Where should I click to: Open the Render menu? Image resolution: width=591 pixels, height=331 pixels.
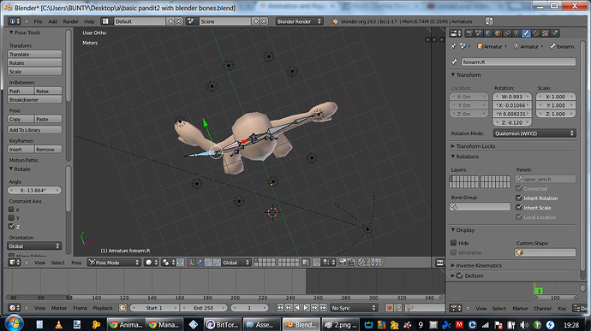coord(70,21)
